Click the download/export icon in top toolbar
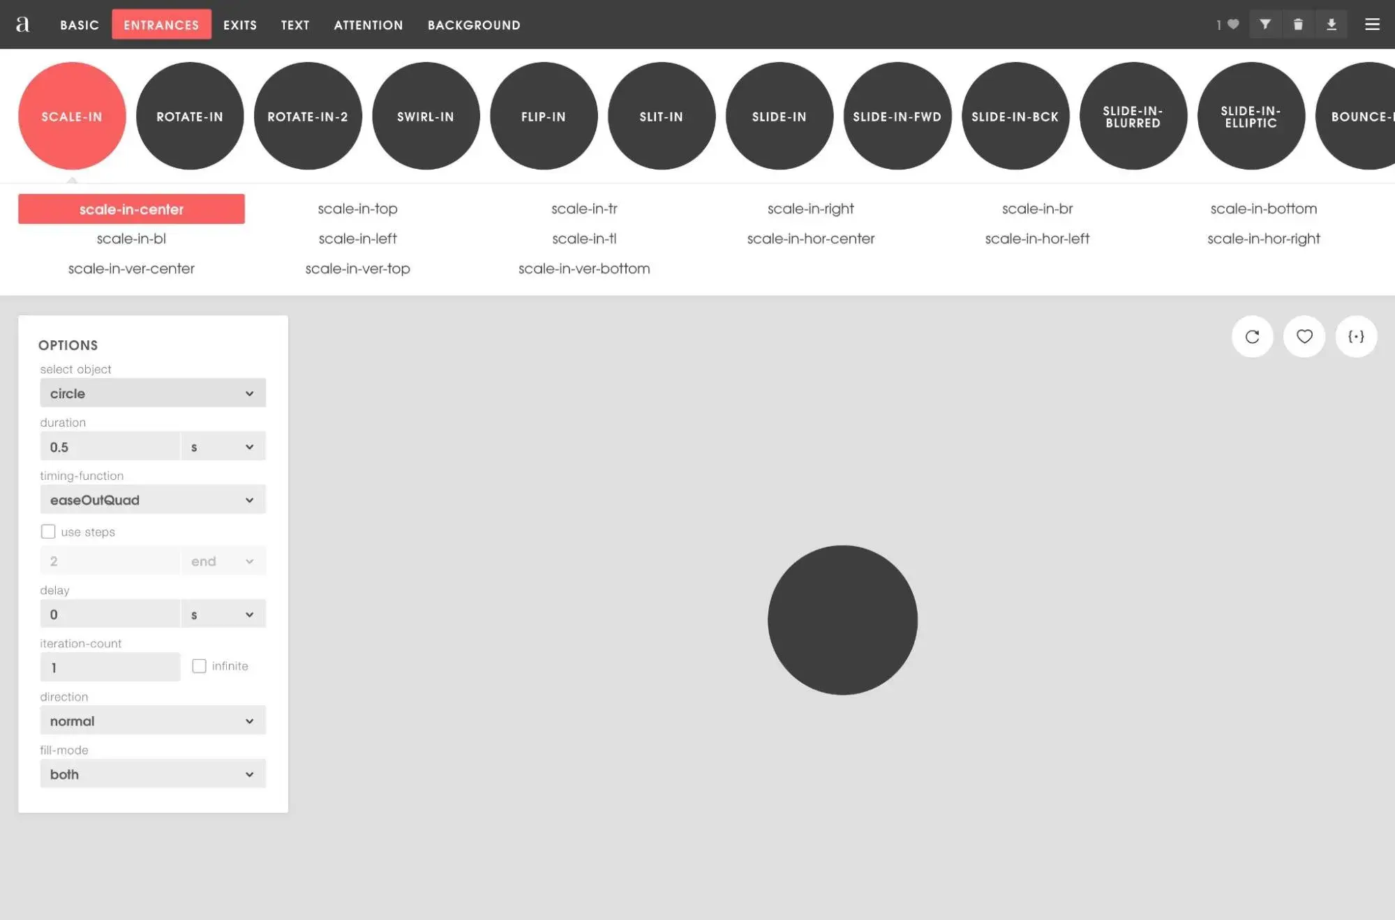This screenshot has height=920, width=1395. 1331,24
